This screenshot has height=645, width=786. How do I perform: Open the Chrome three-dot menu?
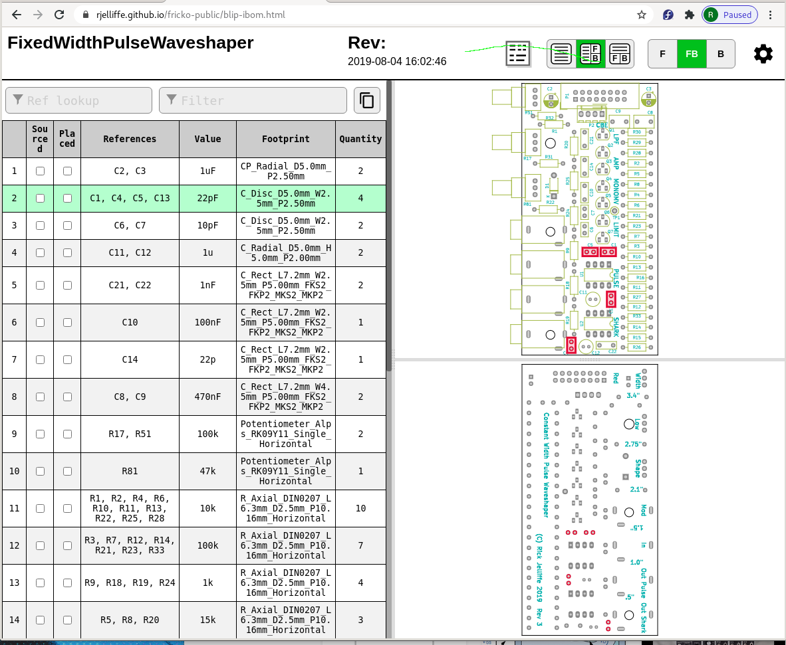(771, 15)
